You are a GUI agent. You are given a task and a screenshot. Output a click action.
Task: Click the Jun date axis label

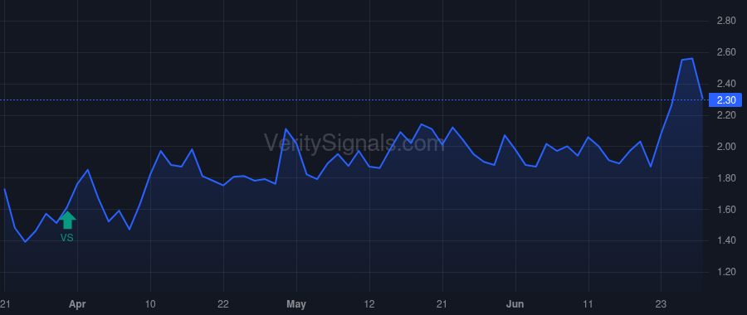(515, 304)
